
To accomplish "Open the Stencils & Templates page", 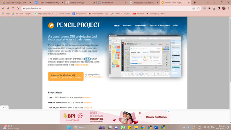I will (160, 25).
